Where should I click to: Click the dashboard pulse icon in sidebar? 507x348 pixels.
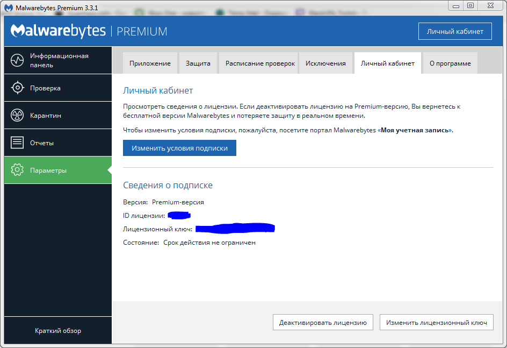17,60
